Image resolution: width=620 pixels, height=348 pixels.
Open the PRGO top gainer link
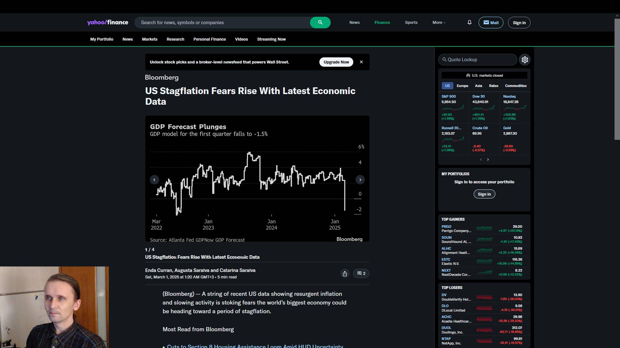[x=446, y=227]
